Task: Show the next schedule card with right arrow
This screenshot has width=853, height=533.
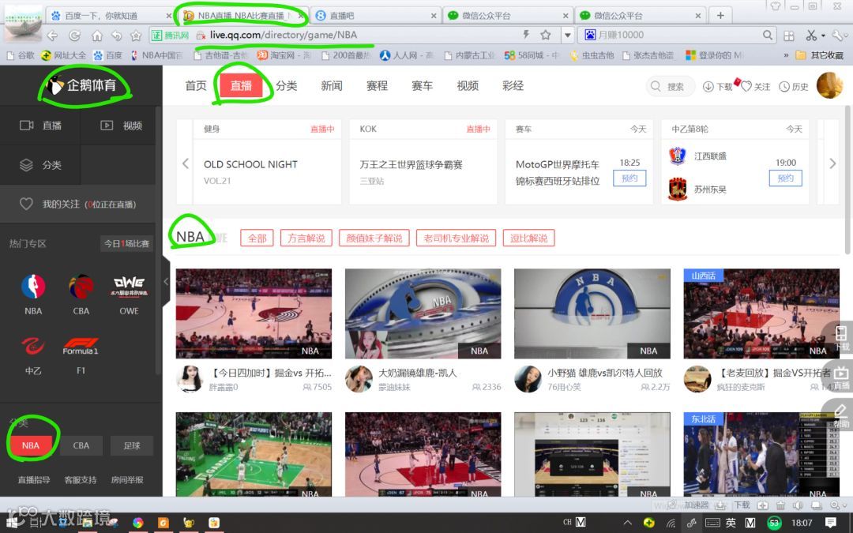Action: pyautogui.click(x=832, y=163)
